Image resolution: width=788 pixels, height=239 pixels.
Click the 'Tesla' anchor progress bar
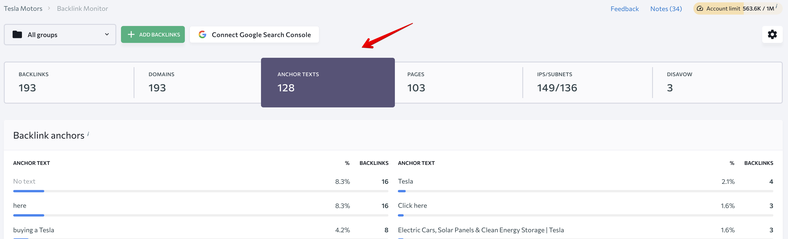pos(586,191)
